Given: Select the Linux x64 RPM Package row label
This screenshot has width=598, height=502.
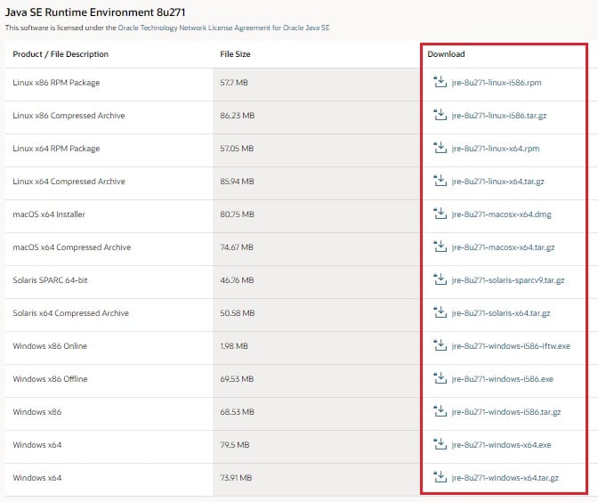Looking at the screenshot, I should pos(56,149).
